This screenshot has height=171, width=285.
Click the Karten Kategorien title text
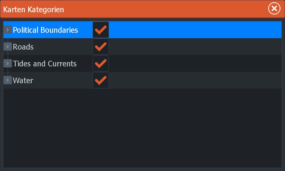(x=34, y=10)
